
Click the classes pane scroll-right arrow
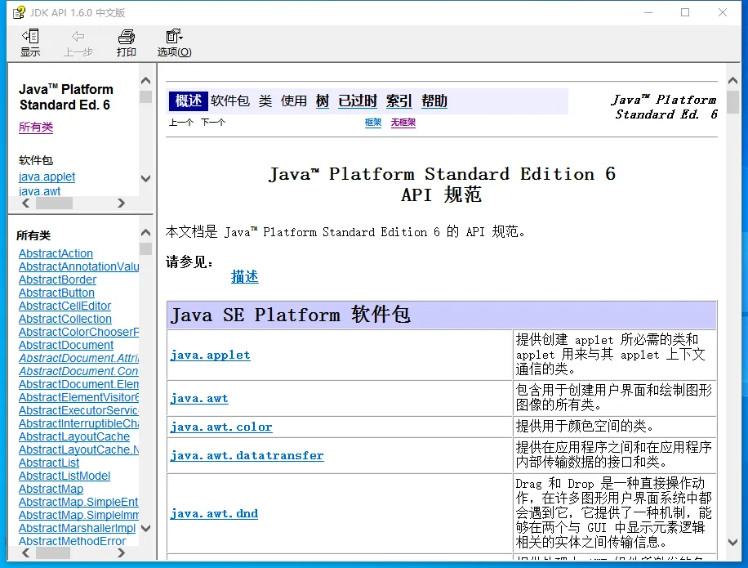[x=121, y=552]
